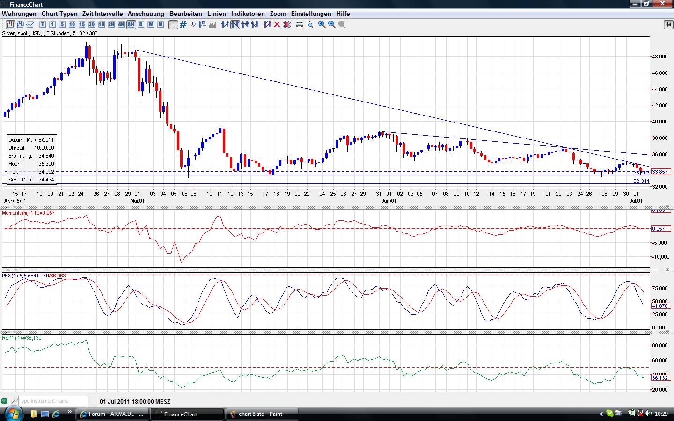Open the Zoom menu
The height and width of the screenshot is (421, 674).
[x=278, y=14]
